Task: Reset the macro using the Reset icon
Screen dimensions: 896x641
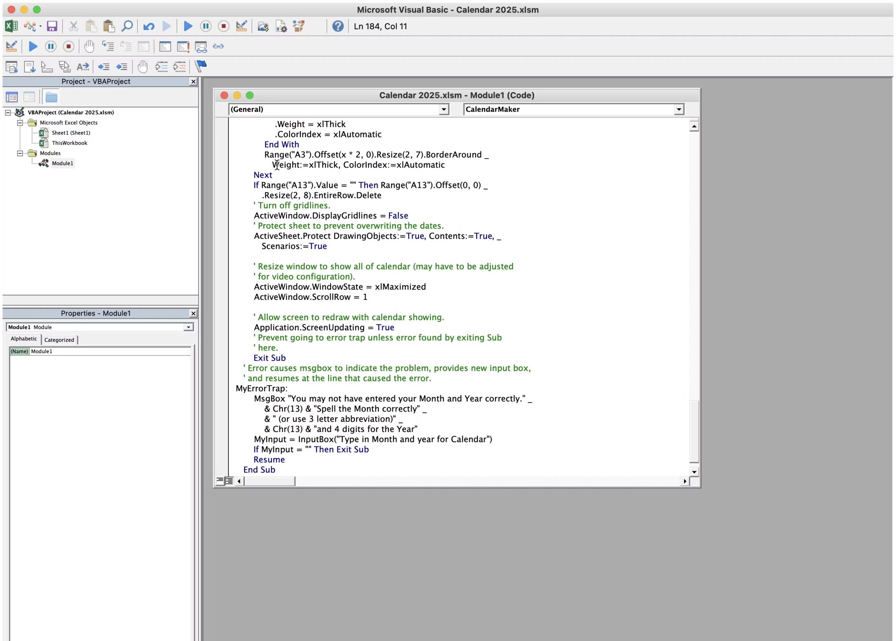Action: click(x=223, y=26)
